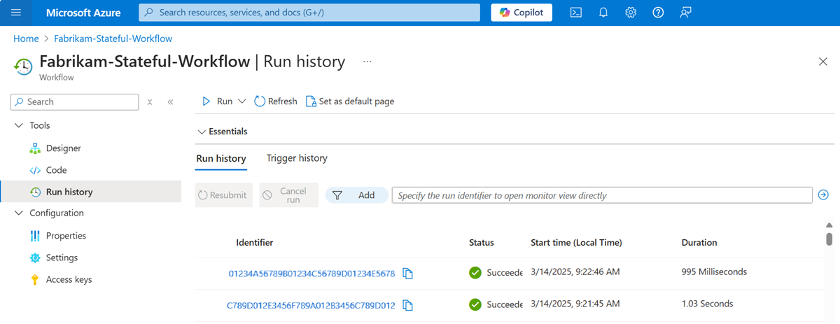Add a filter with the Add button
Screen dimensions: 840x324
(x=356, y=195)
